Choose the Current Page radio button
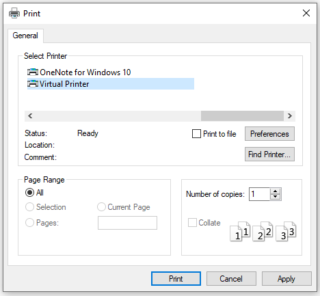Image resolution: width=320 pixels, height=296 pixels. pyautogui.click(x=101, y=207)
